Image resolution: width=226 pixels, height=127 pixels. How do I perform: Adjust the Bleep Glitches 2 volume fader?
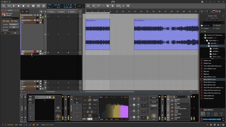[x=31, y=23]
